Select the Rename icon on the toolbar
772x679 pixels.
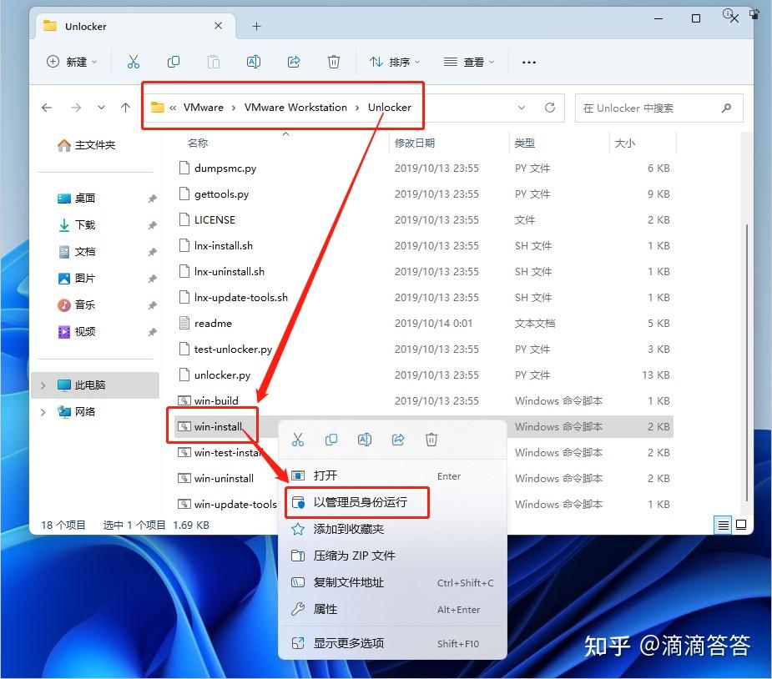tap(254, 62)
